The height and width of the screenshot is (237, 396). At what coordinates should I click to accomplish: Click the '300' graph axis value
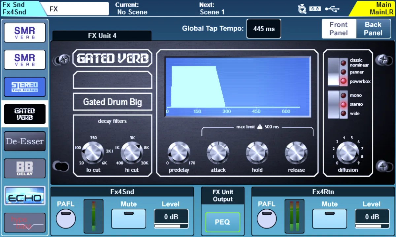pyautogui.click(x=226, y=111)
